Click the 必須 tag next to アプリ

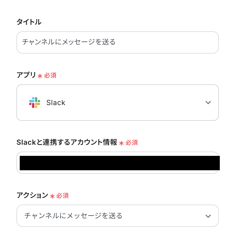pyautogui.click(x=50, y=76)
